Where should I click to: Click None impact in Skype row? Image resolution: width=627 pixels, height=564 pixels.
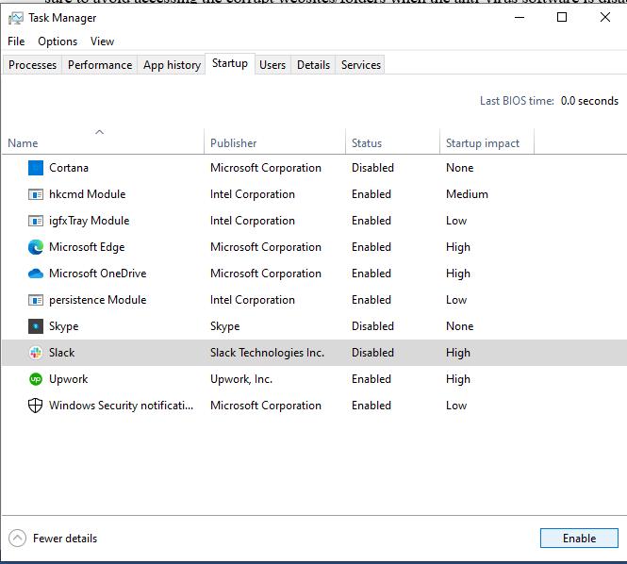pyautogui.click(x=459, y=326)
